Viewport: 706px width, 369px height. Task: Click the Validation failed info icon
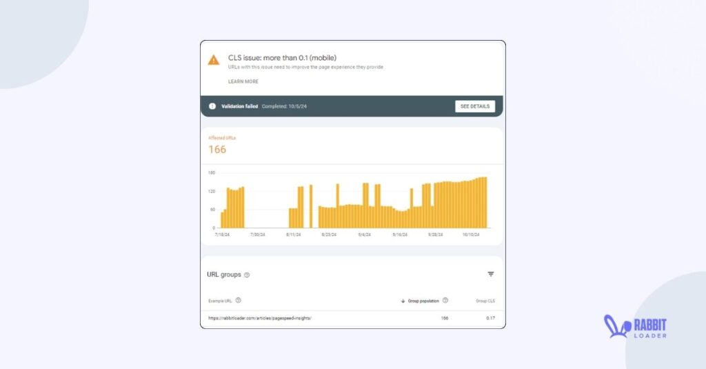pyautogui.click(x=212, y=106)
